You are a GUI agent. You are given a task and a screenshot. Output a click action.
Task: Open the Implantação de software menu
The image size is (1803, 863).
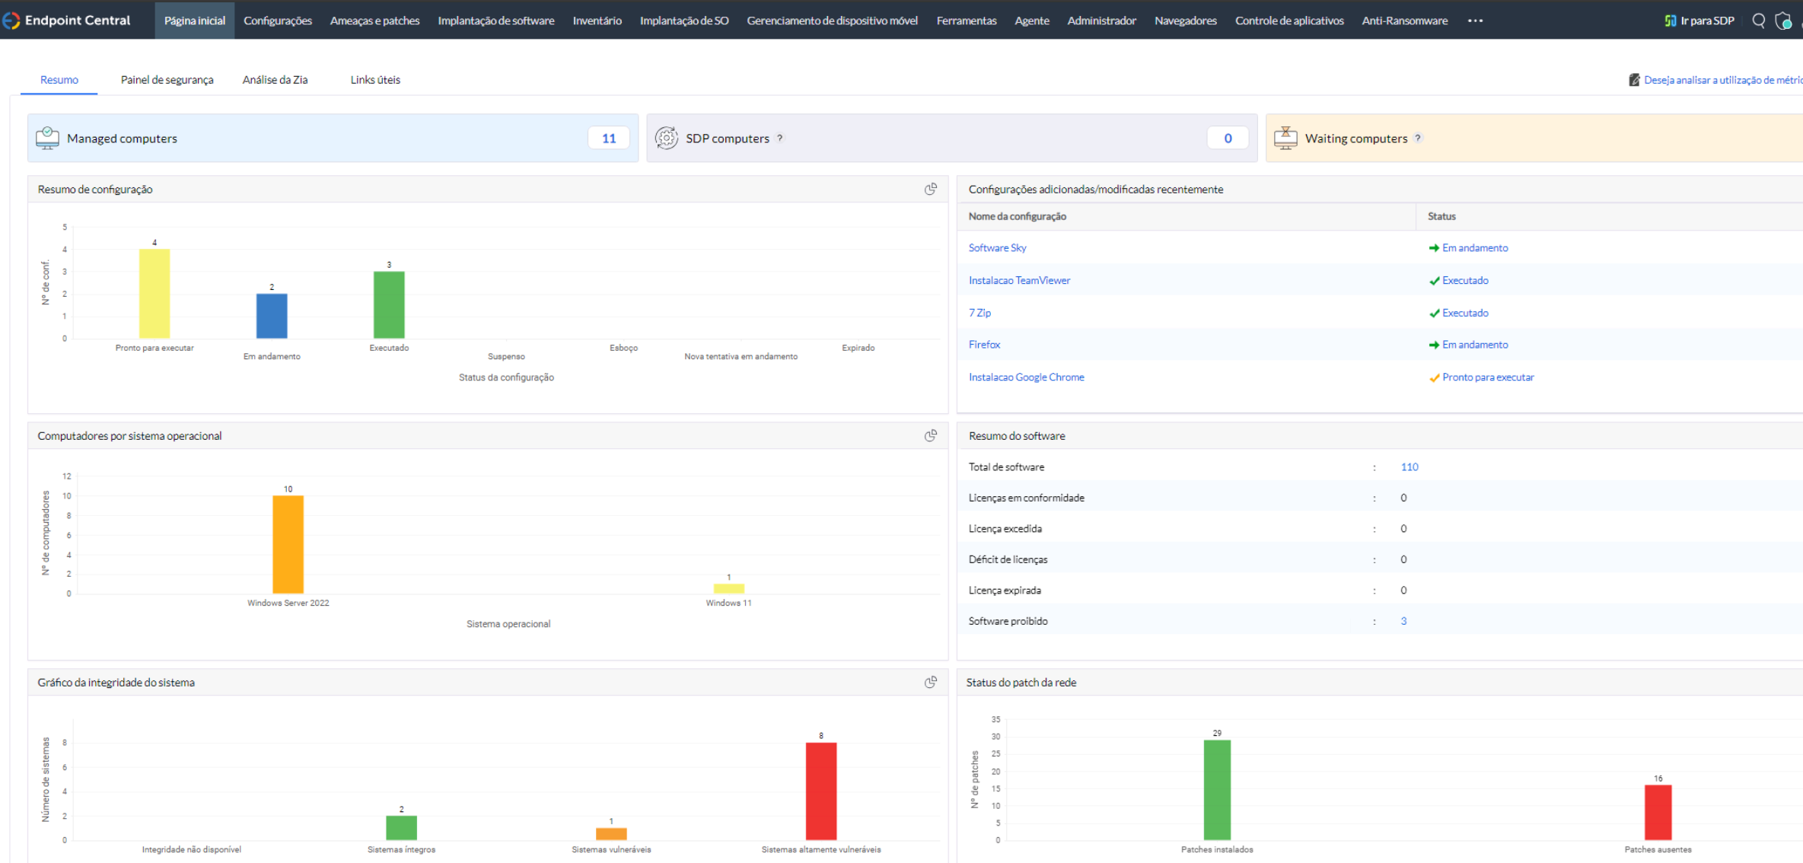[495, 21]
